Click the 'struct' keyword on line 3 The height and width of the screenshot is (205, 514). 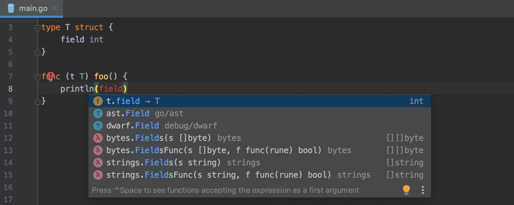click(x=89, y=27)
